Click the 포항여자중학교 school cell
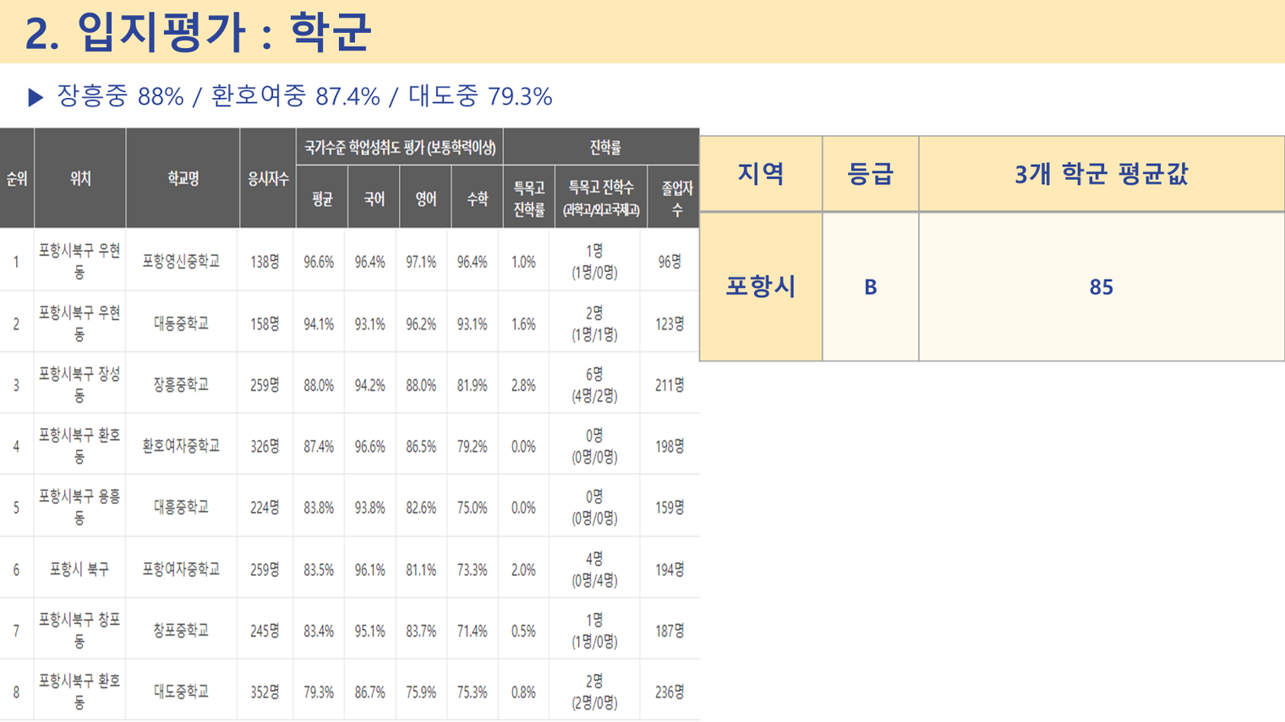Image resolution: width=1285 pixels, height=722 pixels. 181,569
